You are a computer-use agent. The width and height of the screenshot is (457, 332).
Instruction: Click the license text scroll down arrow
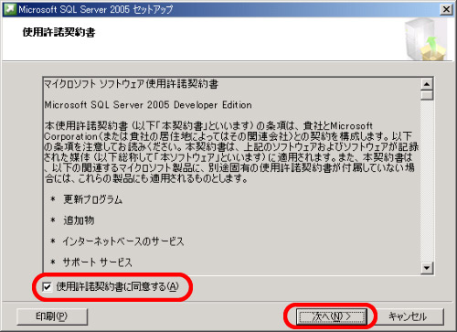tap(427, 268)
